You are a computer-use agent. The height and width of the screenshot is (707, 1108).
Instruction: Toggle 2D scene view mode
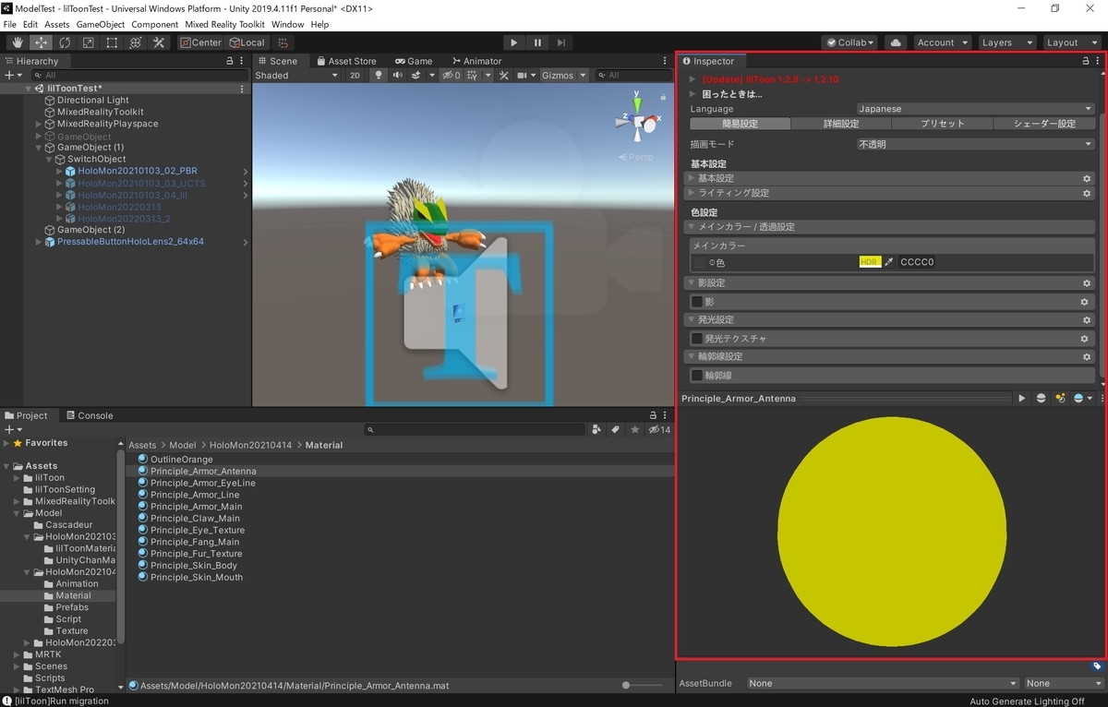coord(355,76)
